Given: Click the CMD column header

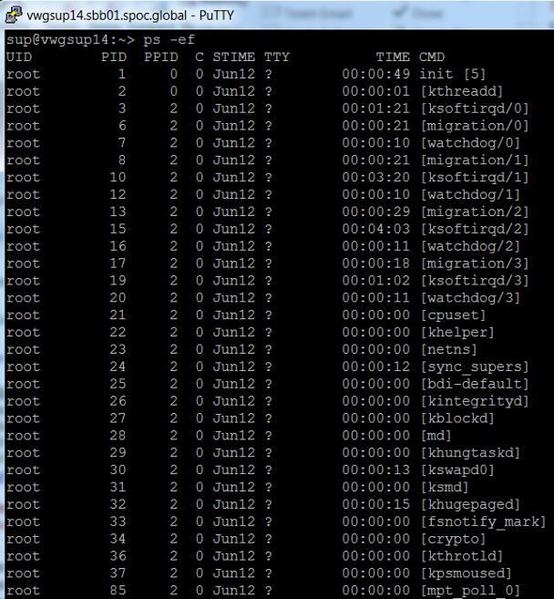Looking at the screenshot, I should point(432,57).
